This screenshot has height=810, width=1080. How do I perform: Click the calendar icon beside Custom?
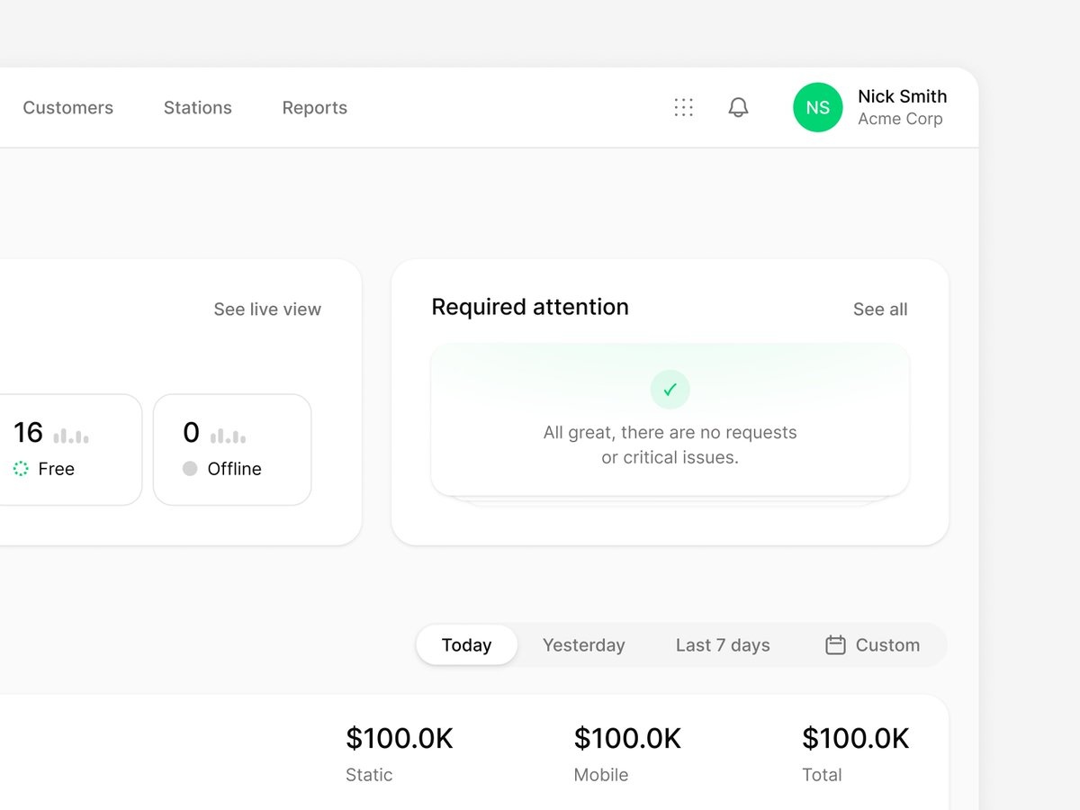point(835,644)
